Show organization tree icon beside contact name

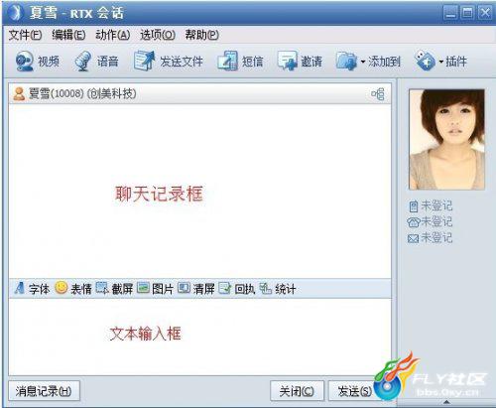(x=378, y=94)
